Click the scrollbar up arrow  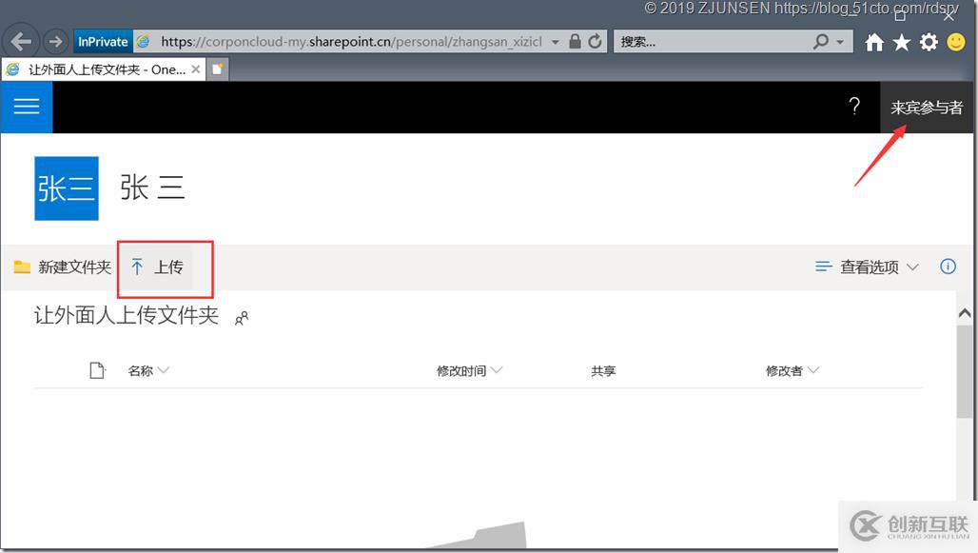click(x=965, y=313)
